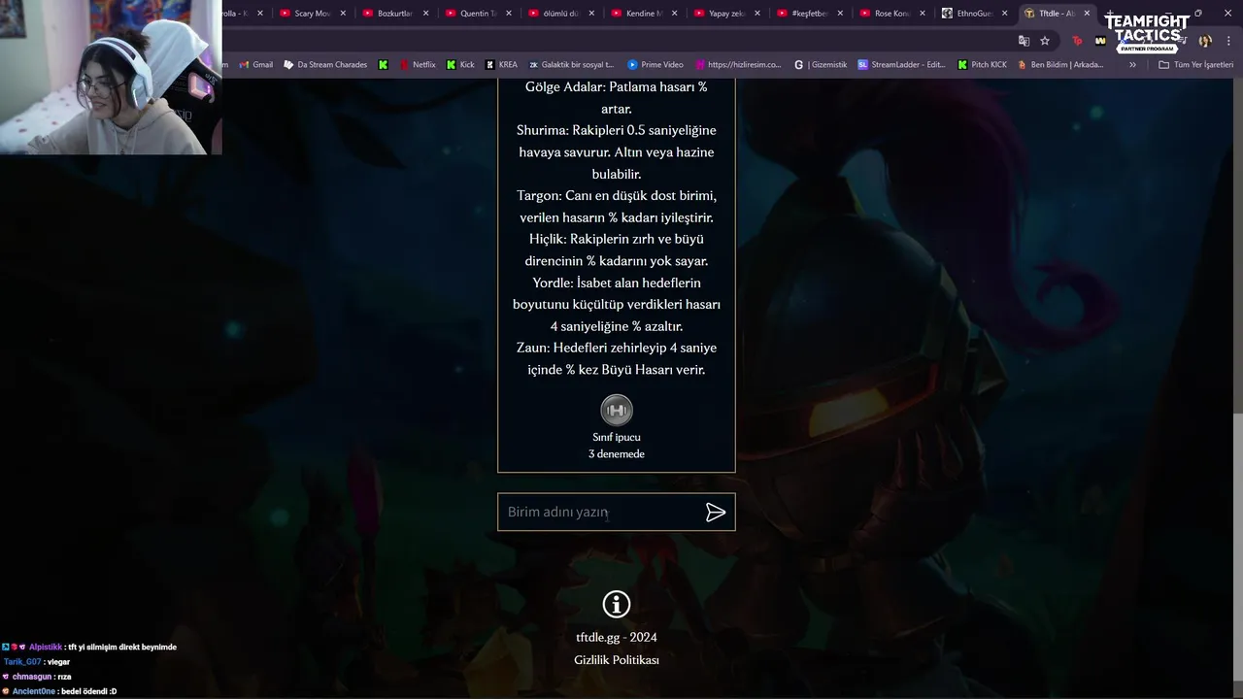Close the EthnoGuessr tab
Image resolution: width=1243 pixels, height=699 pixels.
pos(1004,14)
